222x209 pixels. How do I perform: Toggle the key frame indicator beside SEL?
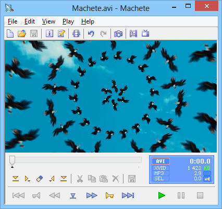[207, 179]
